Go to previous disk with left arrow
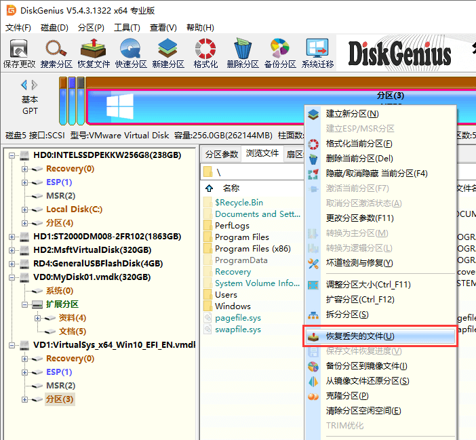This screenshot has width=476, height=440. pyautogui.click(x=24, y=85)
